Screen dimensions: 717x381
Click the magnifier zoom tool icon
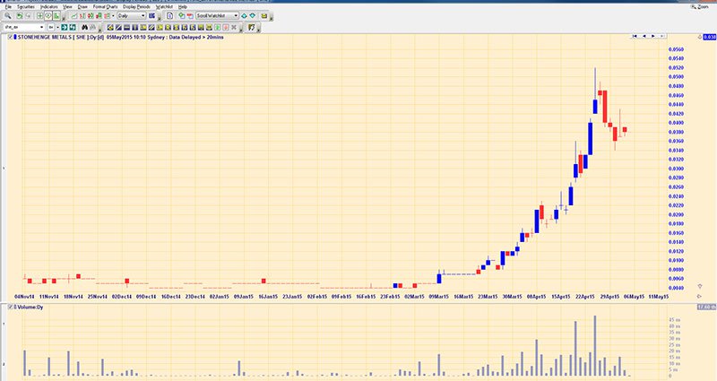point(8,15)
